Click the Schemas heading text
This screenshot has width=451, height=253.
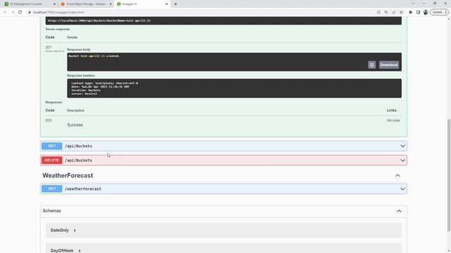click(52, 211)
